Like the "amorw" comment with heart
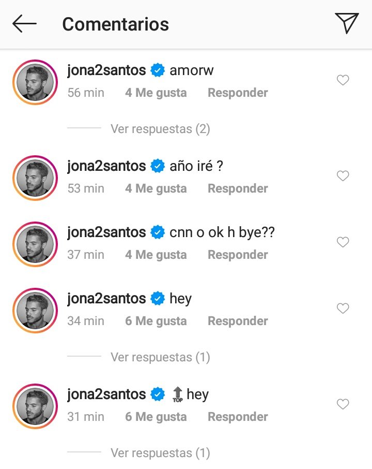372x469 pixels. pyautogui.click(x=343, y=80)
